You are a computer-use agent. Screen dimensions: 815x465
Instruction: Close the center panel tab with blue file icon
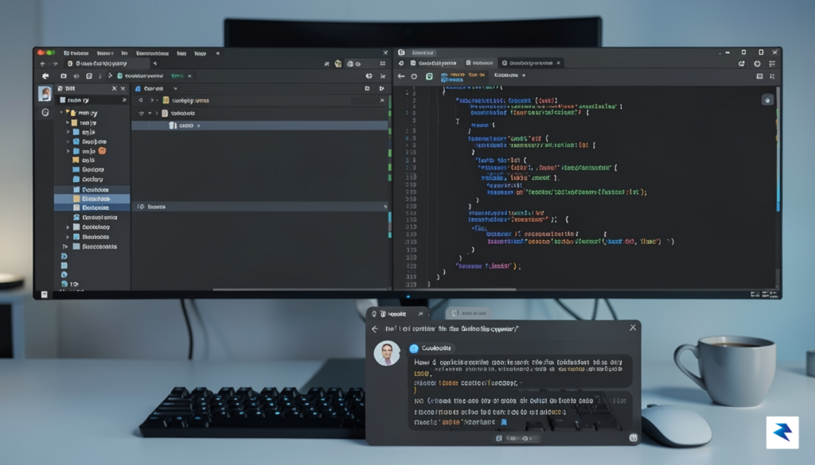click(x=175, y=89)
